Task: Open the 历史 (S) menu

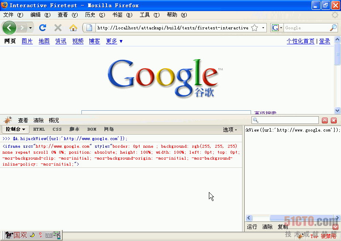Action: click(95, 15)
